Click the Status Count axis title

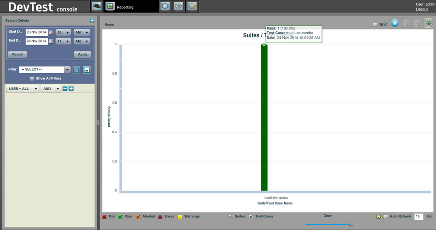click(x=109, y=117)
